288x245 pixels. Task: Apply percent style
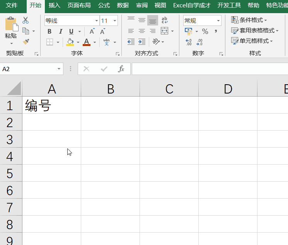click(x=205, y=31)
